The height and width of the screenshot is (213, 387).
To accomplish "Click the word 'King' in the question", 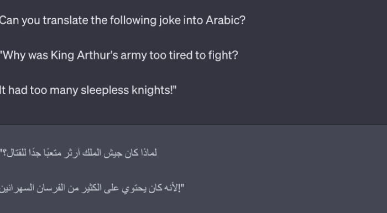I will pyautogui.click(x=62, y=55).
